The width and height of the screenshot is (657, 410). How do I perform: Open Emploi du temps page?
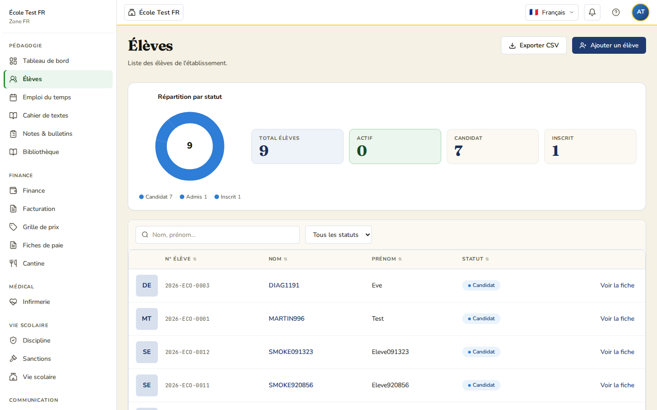(x=58, y=97)
